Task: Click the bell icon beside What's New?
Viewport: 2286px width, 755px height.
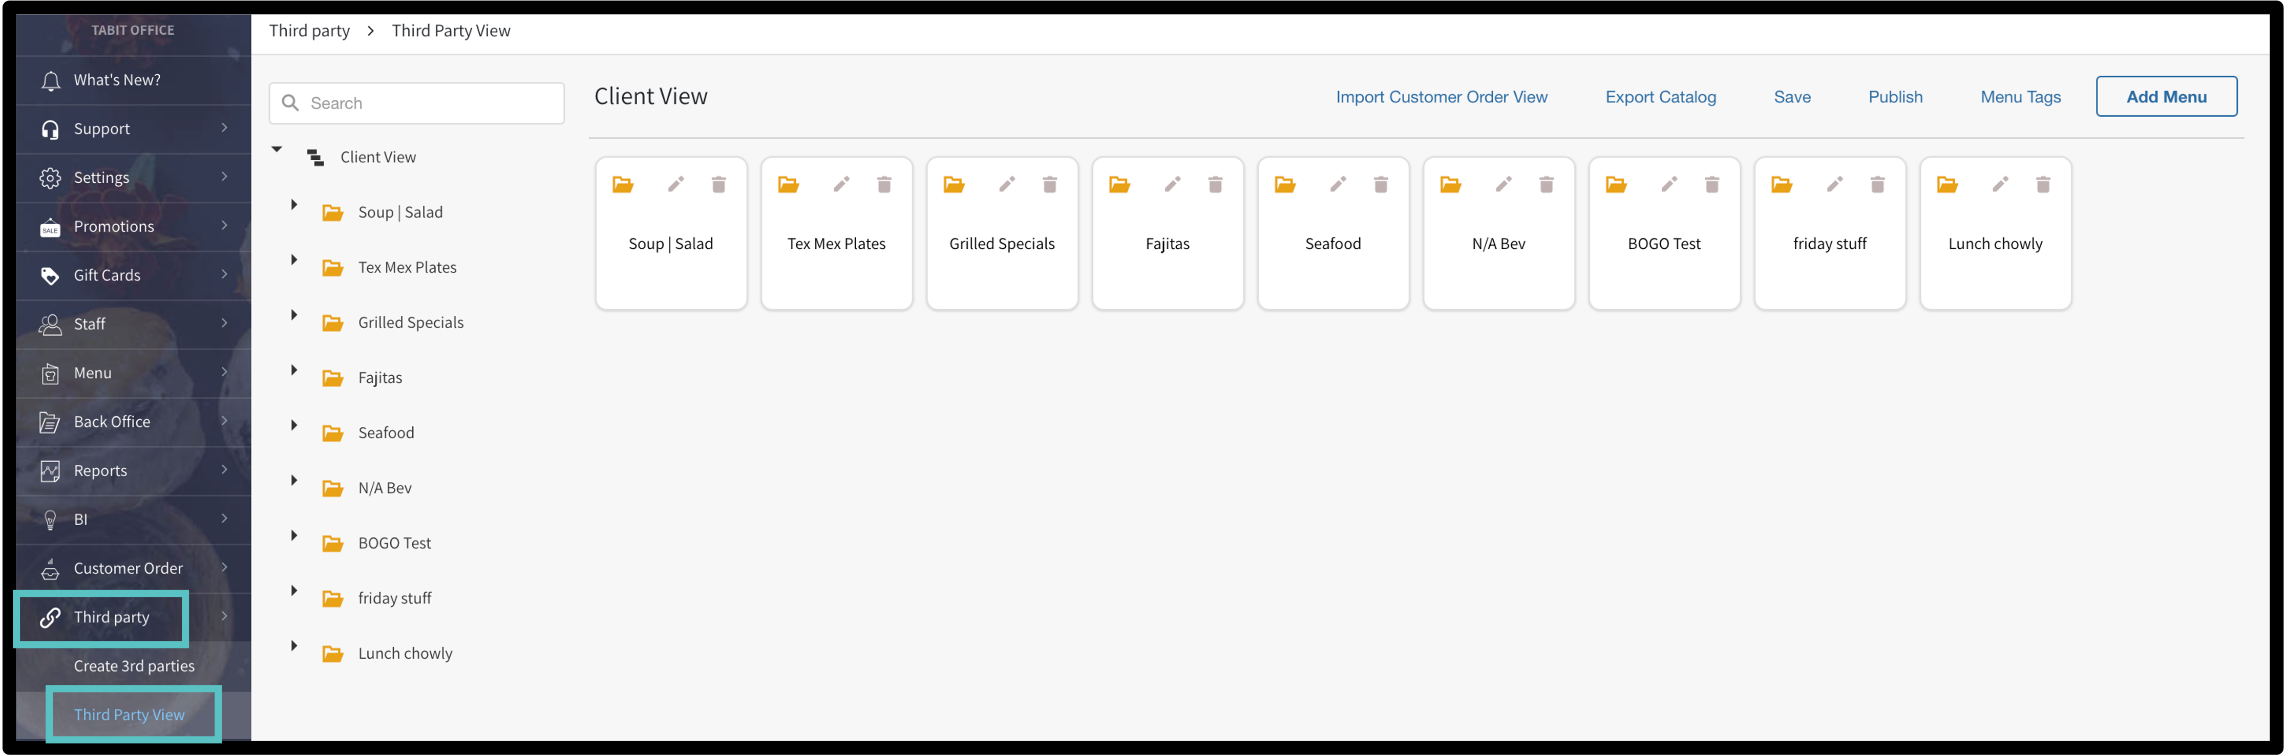Action: click(x=51, y=81)
